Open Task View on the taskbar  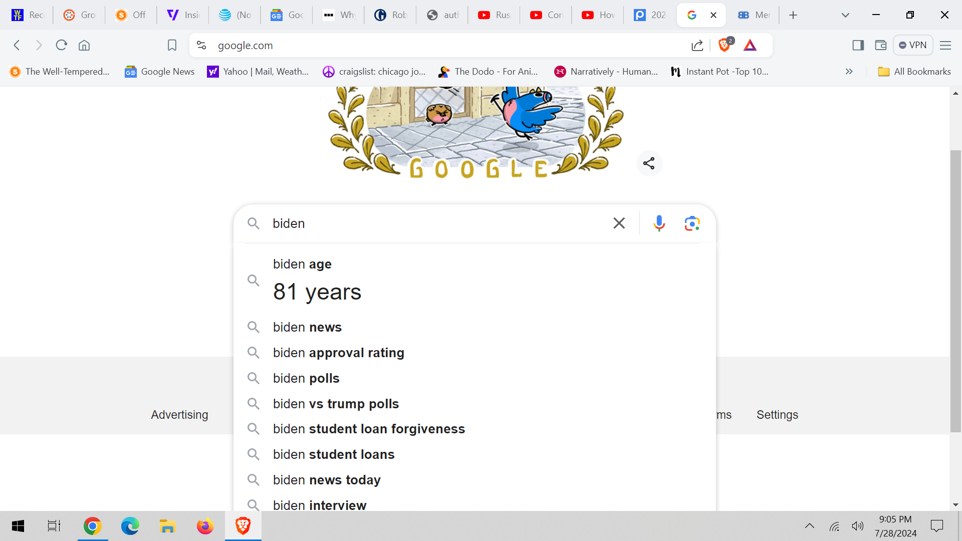coord(54,526)
